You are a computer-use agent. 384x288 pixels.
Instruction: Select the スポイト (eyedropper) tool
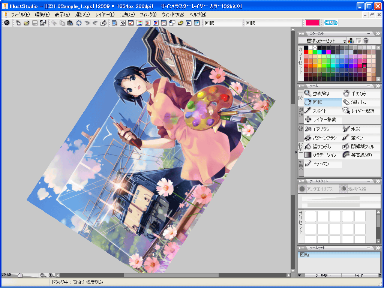[322, 111]
